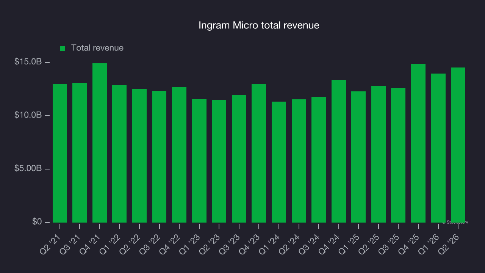Select the Q2 '23 revenue bar
The height and width of the screenshot is (273, 485).
click(x=219, y=161)
